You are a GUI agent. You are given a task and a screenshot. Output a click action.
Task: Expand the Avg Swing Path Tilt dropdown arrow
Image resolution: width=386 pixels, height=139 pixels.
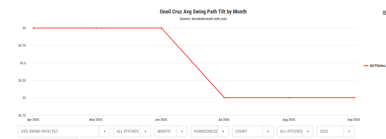[104, 132]
